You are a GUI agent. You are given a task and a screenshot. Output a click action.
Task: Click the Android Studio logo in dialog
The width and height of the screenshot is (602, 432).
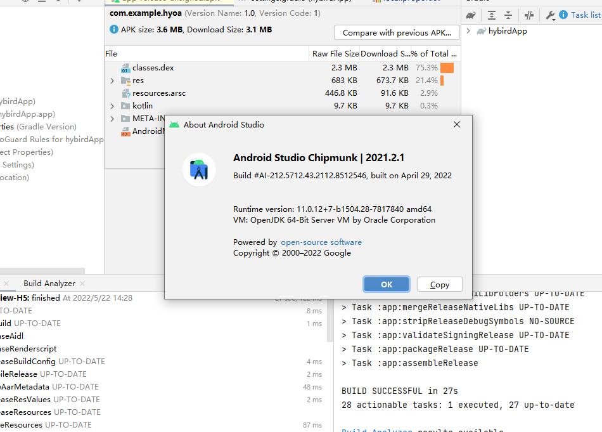199,170
